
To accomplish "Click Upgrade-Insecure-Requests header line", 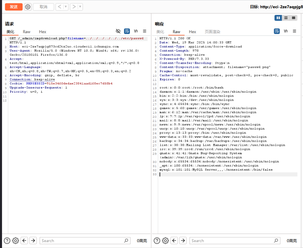I will point(38,88).
